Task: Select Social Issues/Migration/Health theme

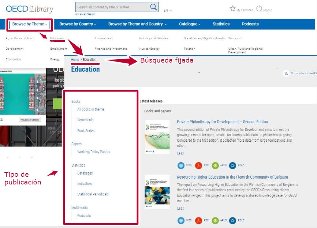Action: 204,38
